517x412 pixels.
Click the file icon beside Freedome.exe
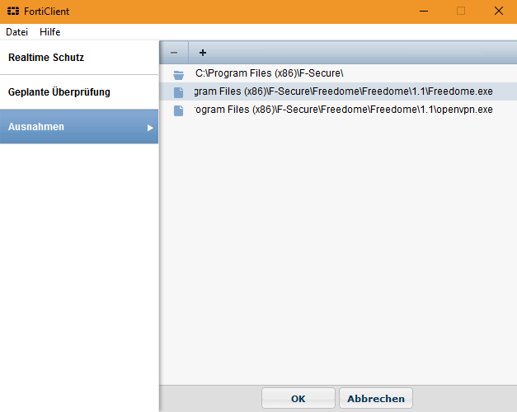[x=179, y=92]
